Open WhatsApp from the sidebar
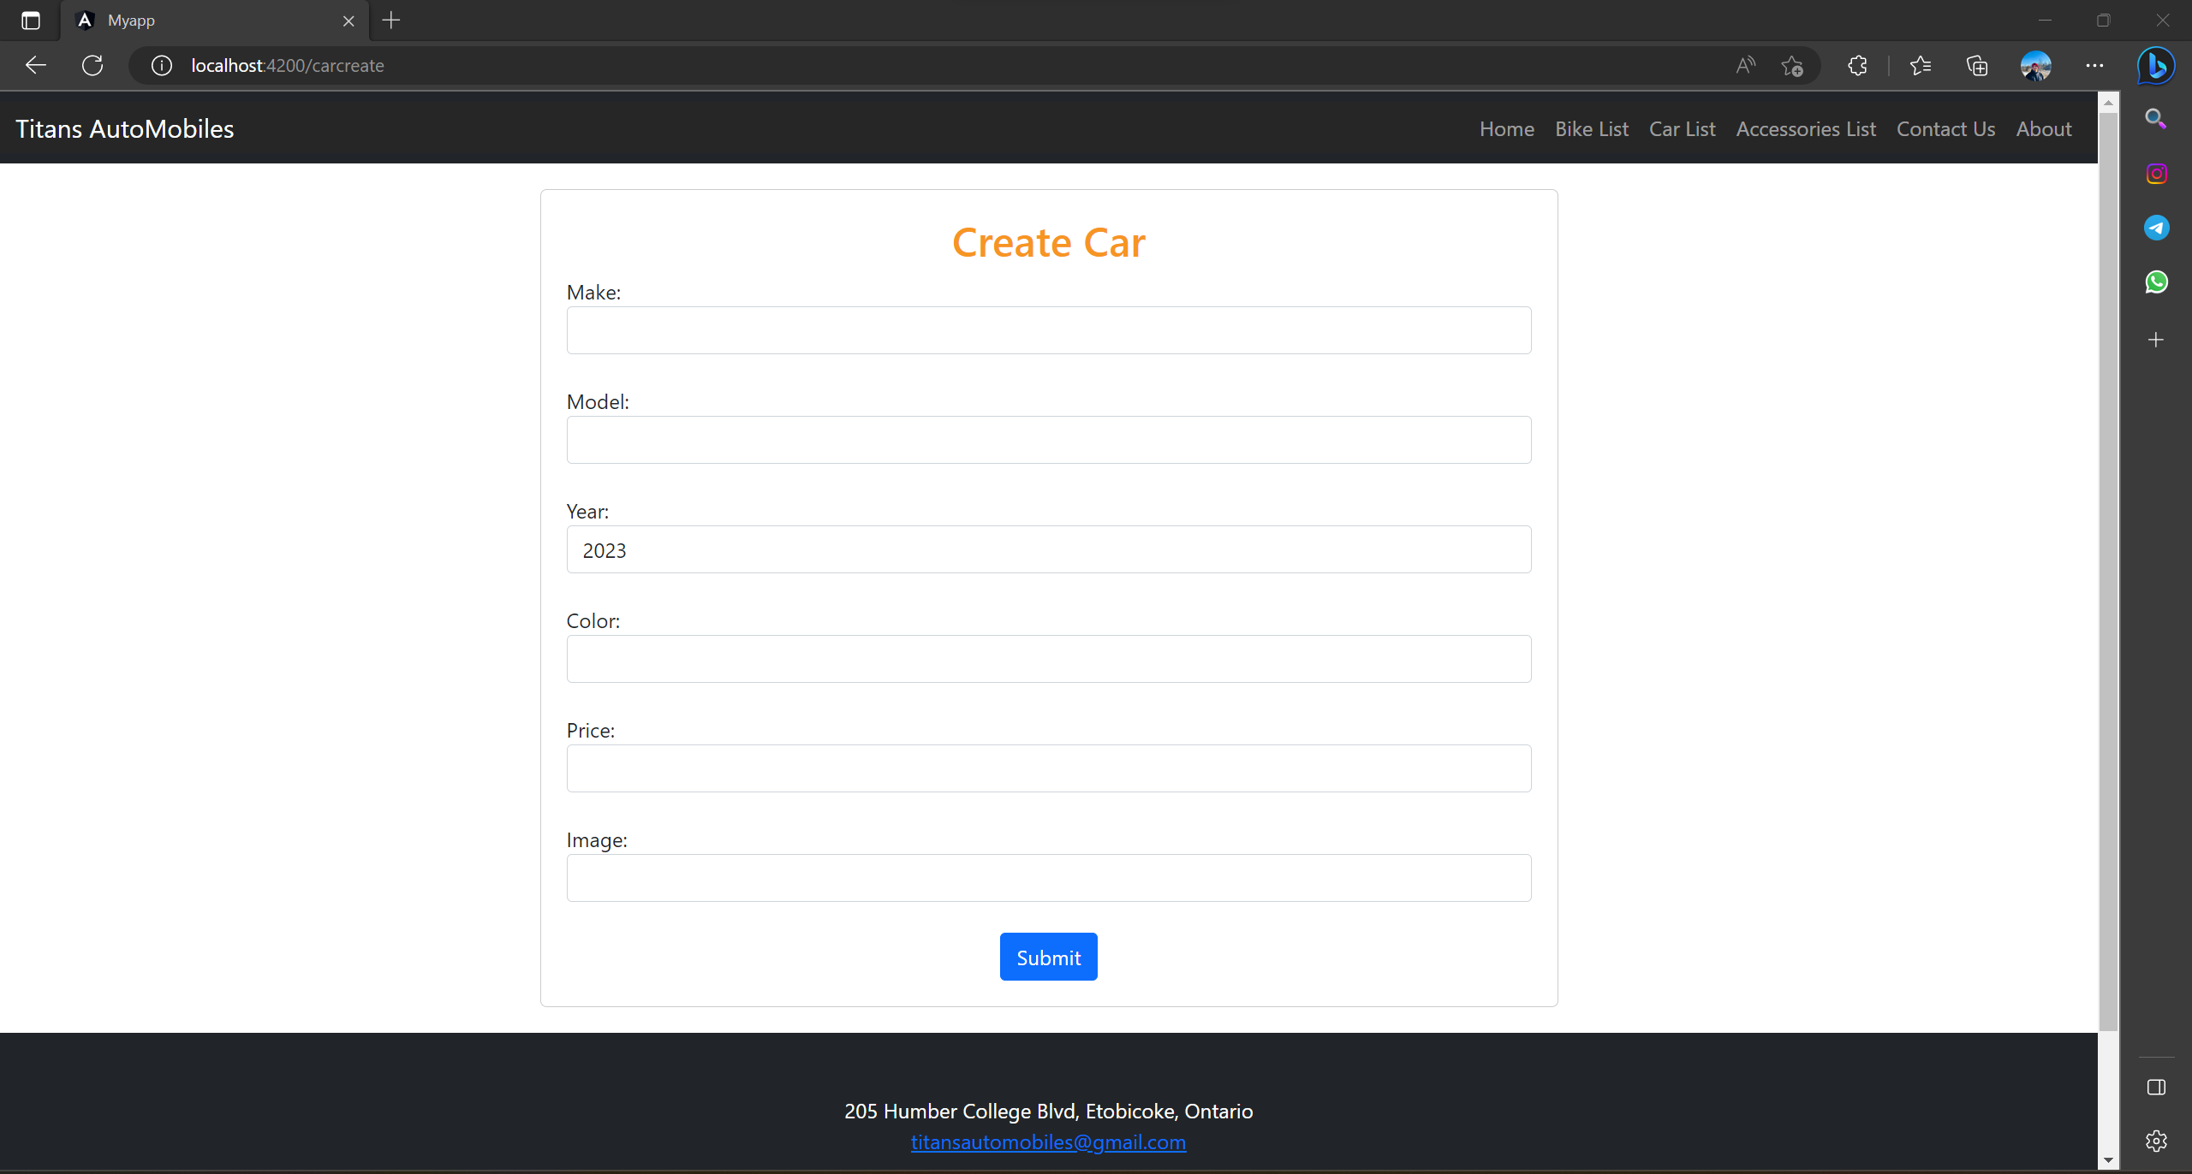Image resolution: width=2192 pixels, height=1174 pixels. (x=2156, y=282)
